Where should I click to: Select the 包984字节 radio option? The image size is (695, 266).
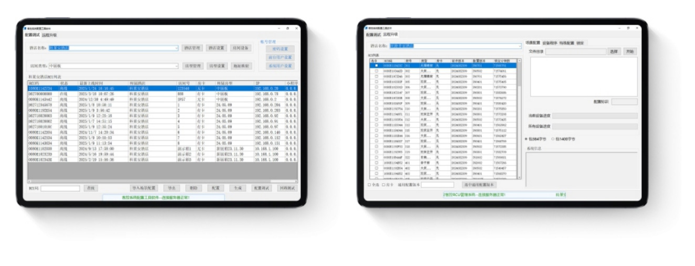[527, 139]
